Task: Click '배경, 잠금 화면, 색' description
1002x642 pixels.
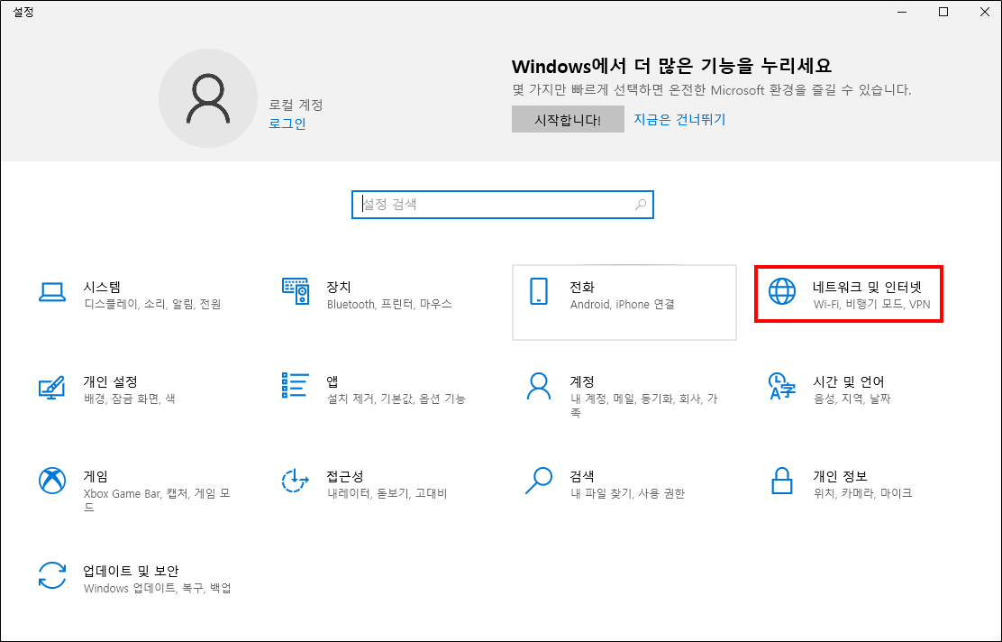Action: pos(129,399)
